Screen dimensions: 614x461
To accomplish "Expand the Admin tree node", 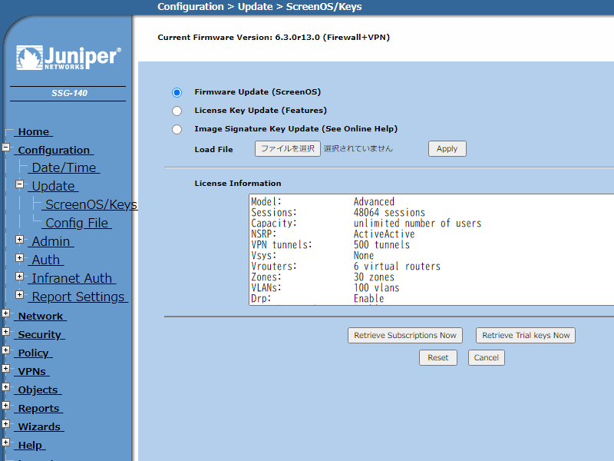I will coord(20,239).
